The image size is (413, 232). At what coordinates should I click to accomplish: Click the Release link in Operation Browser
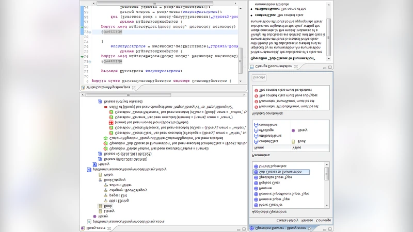307,221
